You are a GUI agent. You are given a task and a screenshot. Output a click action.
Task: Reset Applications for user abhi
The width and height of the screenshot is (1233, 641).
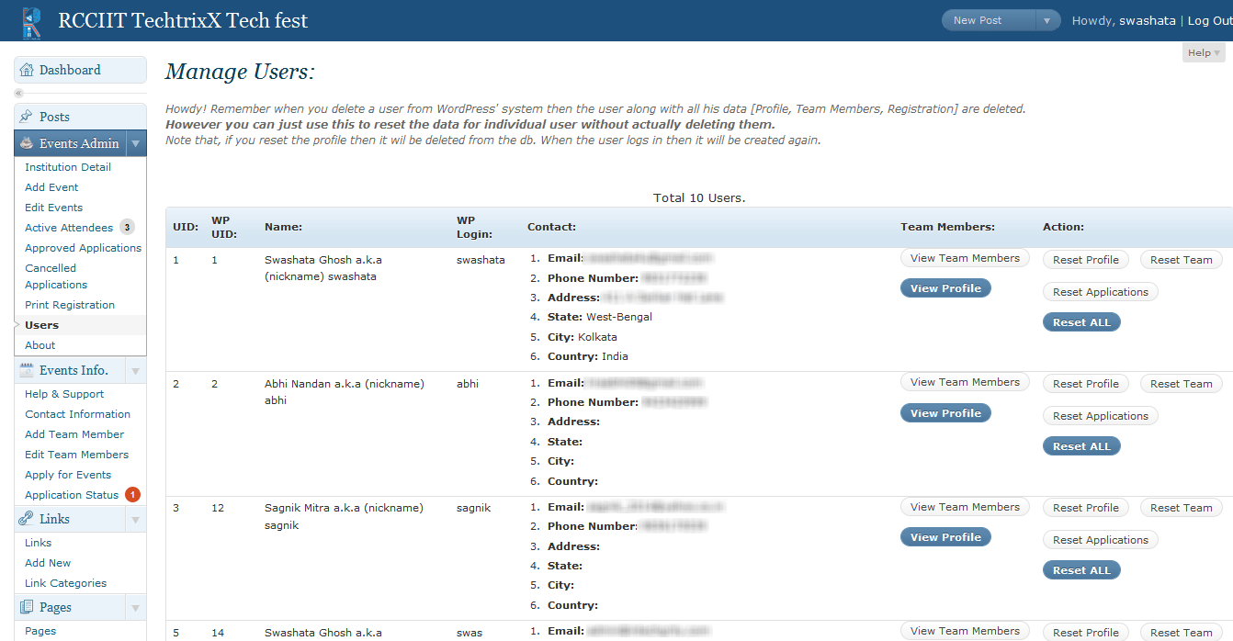[1101, 416]
